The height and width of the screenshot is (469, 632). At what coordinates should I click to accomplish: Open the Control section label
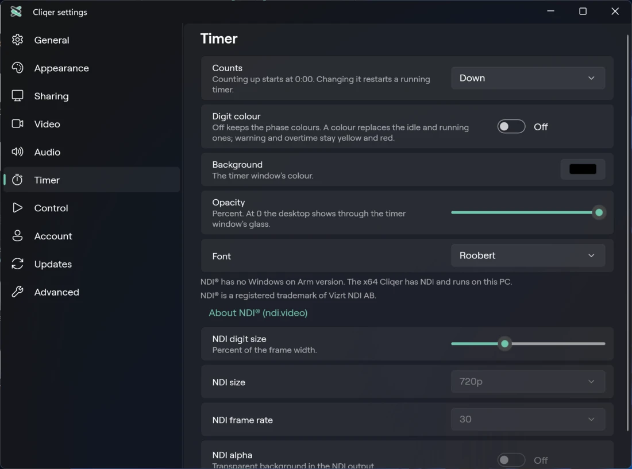(51, 208)
